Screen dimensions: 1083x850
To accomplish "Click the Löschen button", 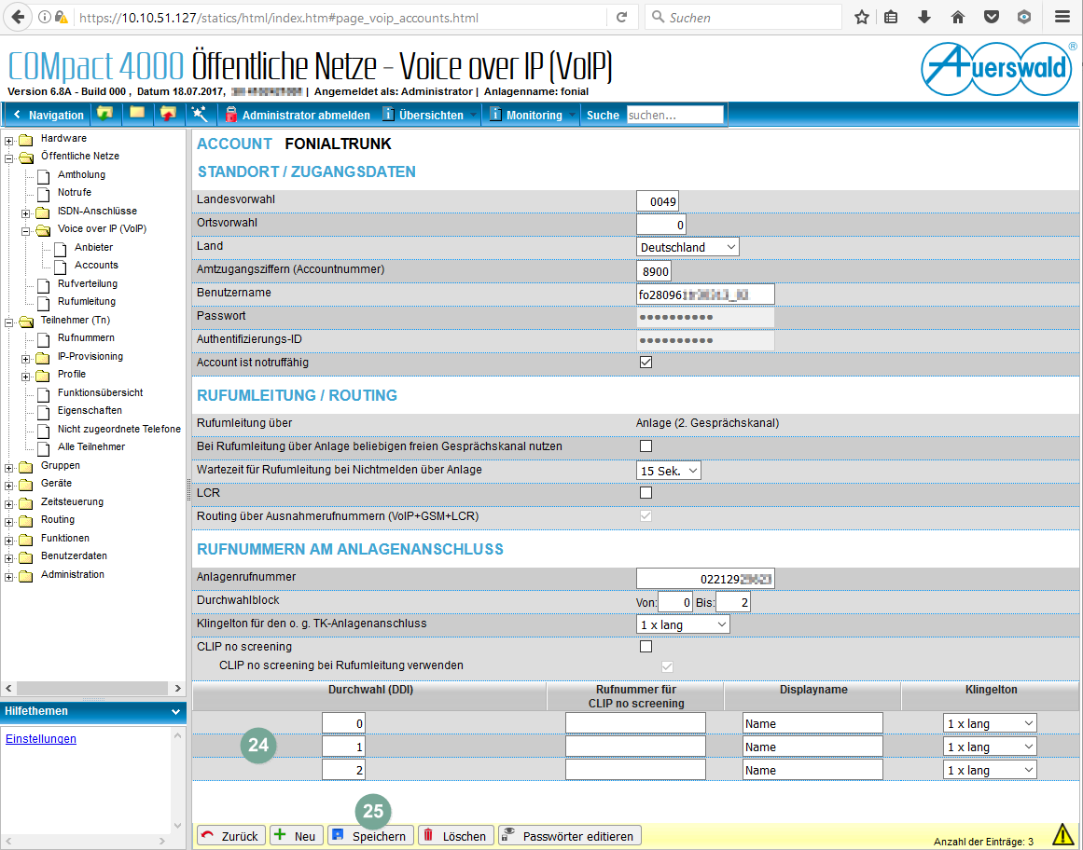I will 456,835.
